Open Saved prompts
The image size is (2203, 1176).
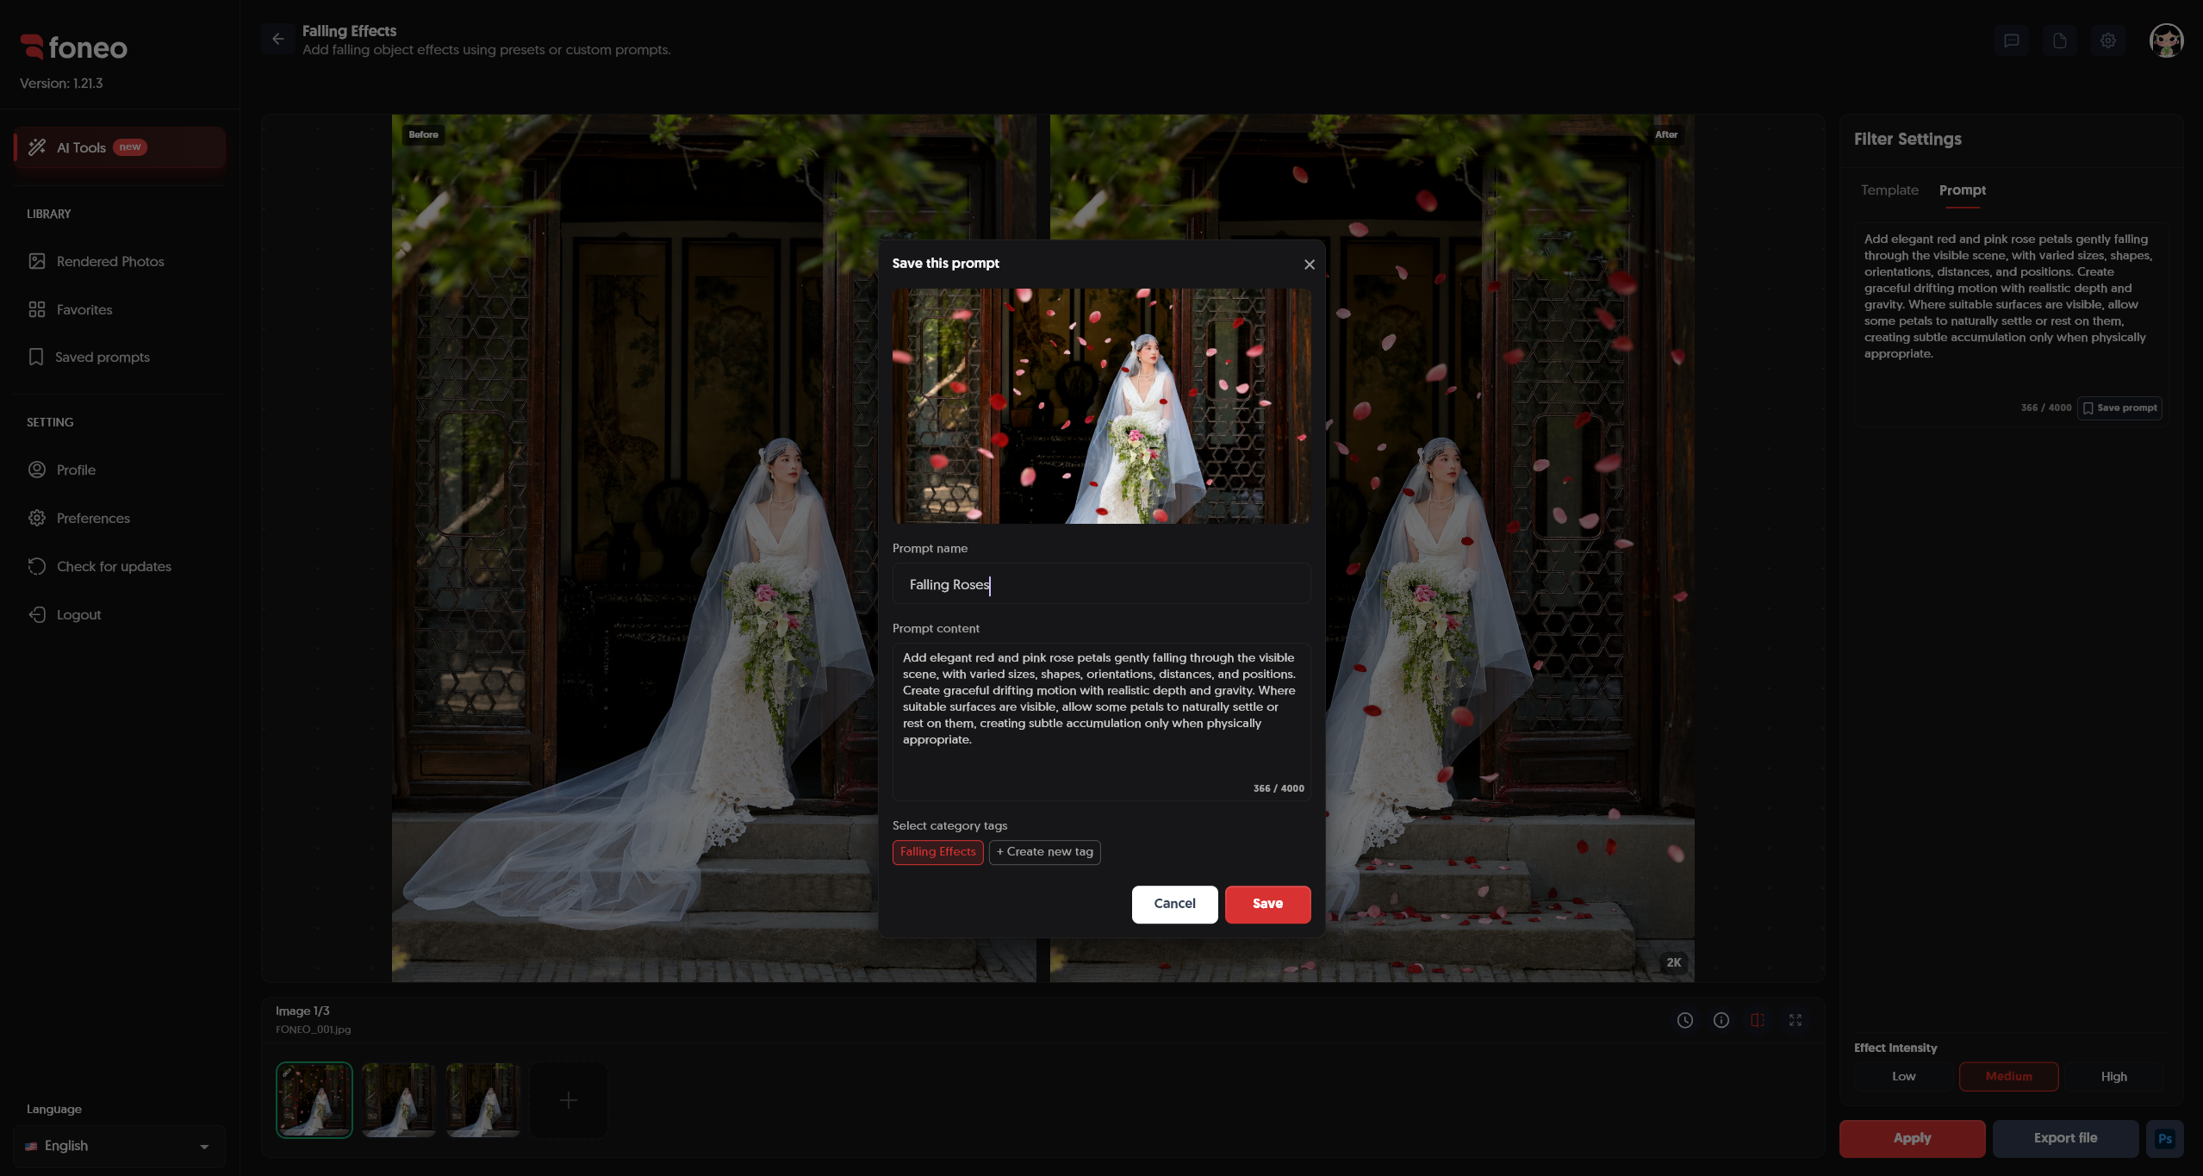click(119, 357)
